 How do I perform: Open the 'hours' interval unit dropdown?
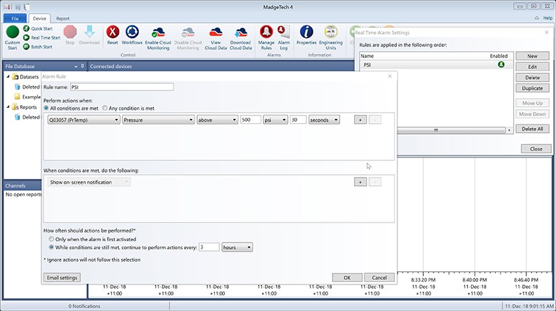237,247
